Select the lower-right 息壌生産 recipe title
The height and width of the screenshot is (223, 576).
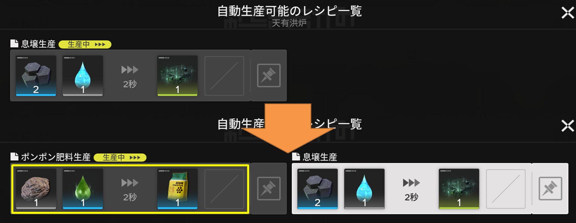tap(320, 157)
